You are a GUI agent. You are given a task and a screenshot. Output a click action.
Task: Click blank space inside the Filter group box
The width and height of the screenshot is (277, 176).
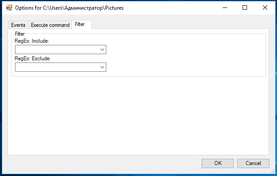pyautogui.click(x=186, y=56)
